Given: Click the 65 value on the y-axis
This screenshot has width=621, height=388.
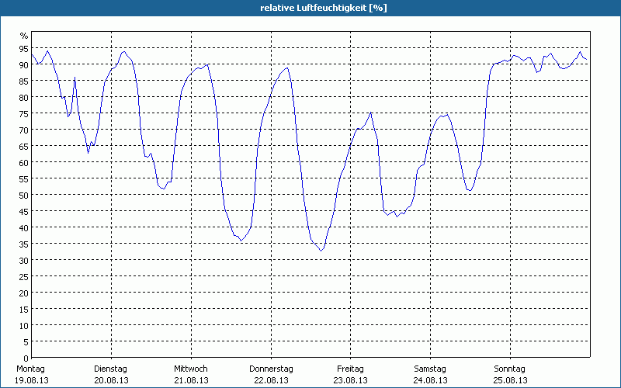Looking at the screenshot, I should click(24, 146).
